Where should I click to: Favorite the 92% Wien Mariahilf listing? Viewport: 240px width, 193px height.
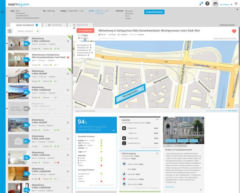coord(68,74)
